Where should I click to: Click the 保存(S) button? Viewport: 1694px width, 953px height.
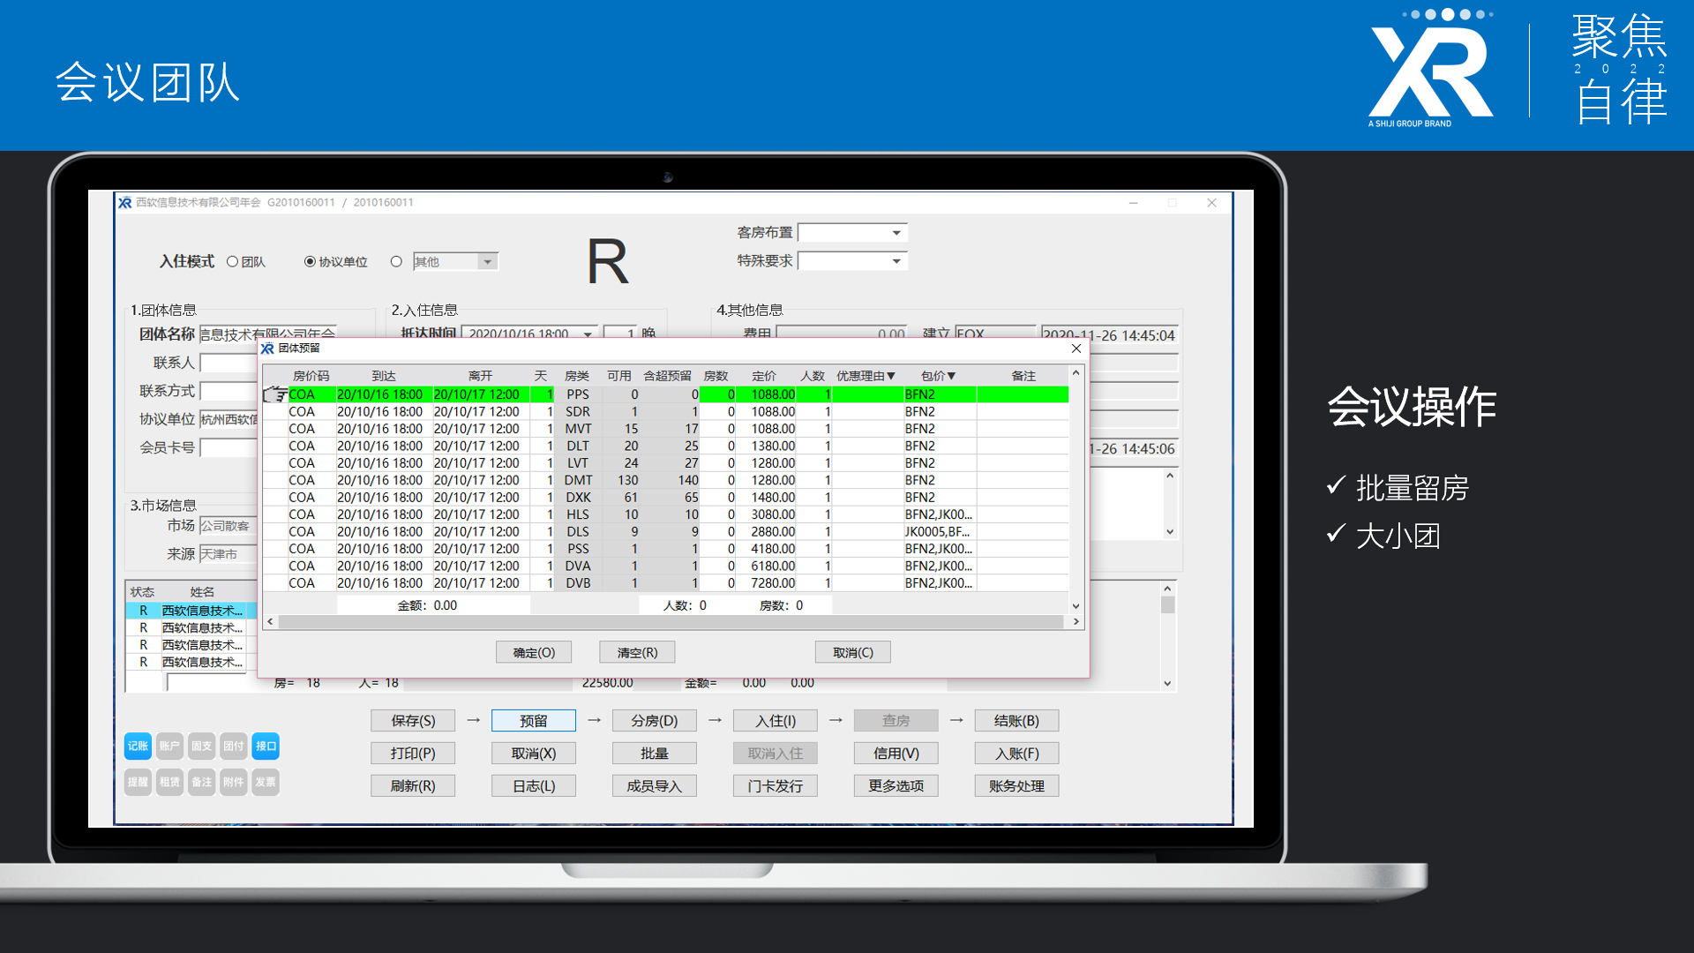pyautogui.click(x=413, y=721)
